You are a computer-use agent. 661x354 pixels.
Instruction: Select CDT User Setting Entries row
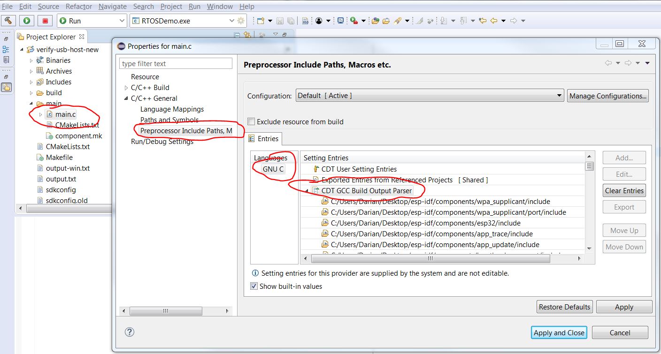(x=359, y=169)
